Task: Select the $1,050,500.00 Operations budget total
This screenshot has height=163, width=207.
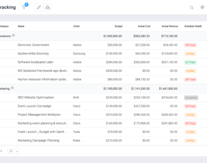Action: click(x=112, y=36)
